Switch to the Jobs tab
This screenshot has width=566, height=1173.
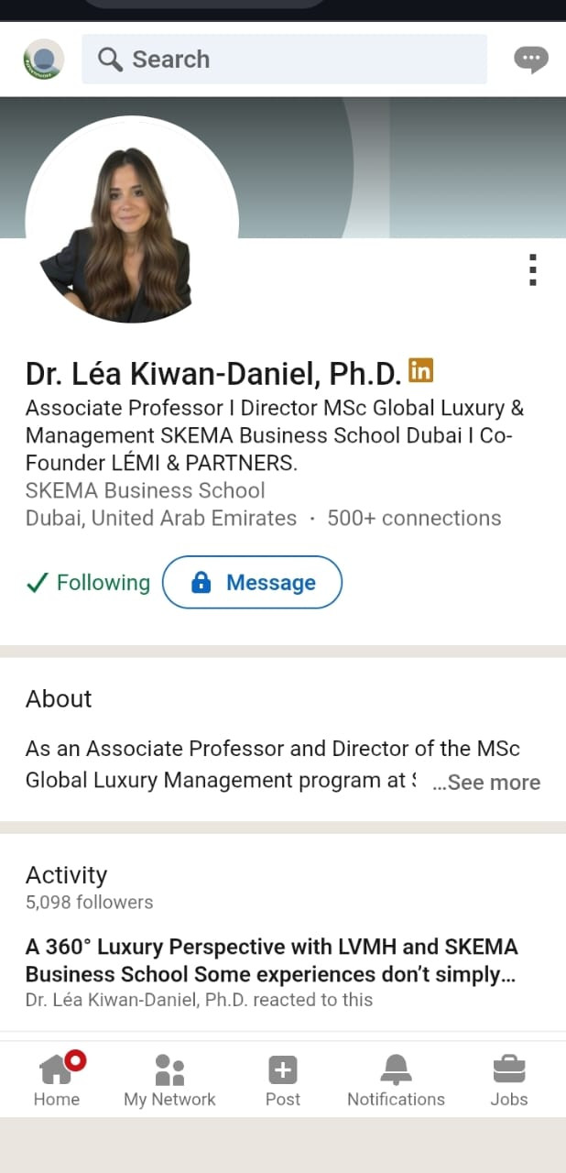pyautogui.click(x=508, y=1069)
